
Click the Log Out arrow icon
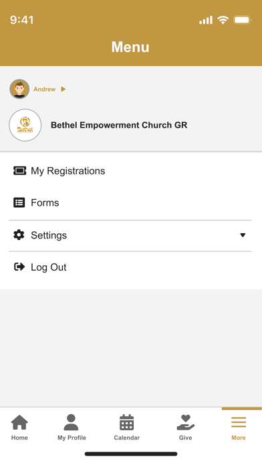[19, 267]
